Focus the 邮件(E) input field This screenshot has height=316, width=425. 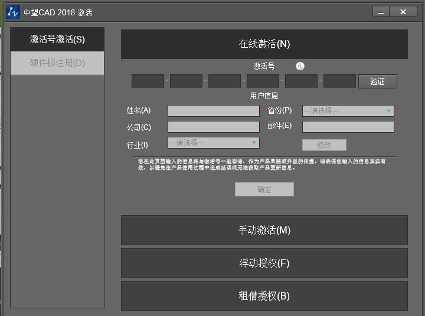point(348,127)
